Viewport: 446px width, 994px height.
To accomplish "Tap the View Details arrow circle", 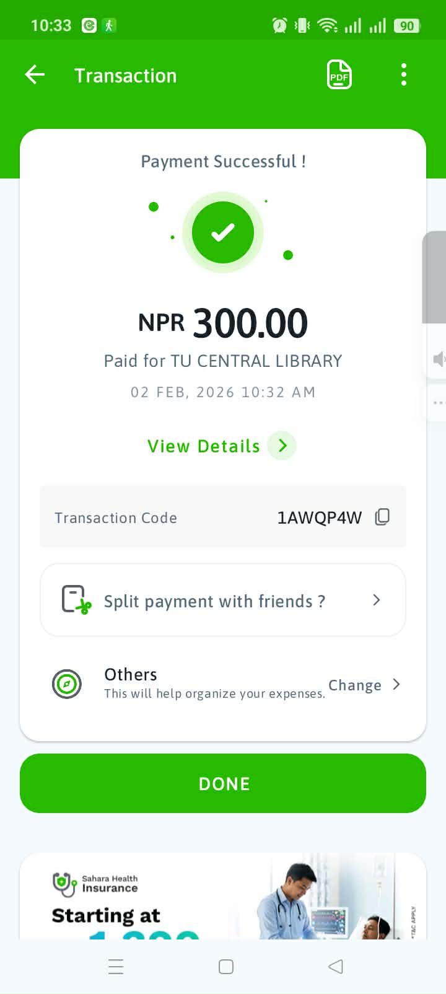I will (282, 446).
